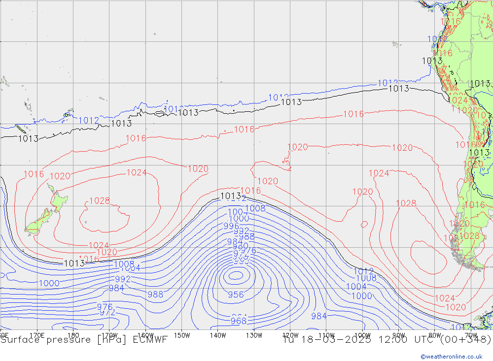Click the 170E longitude axis label

(37, 335)
